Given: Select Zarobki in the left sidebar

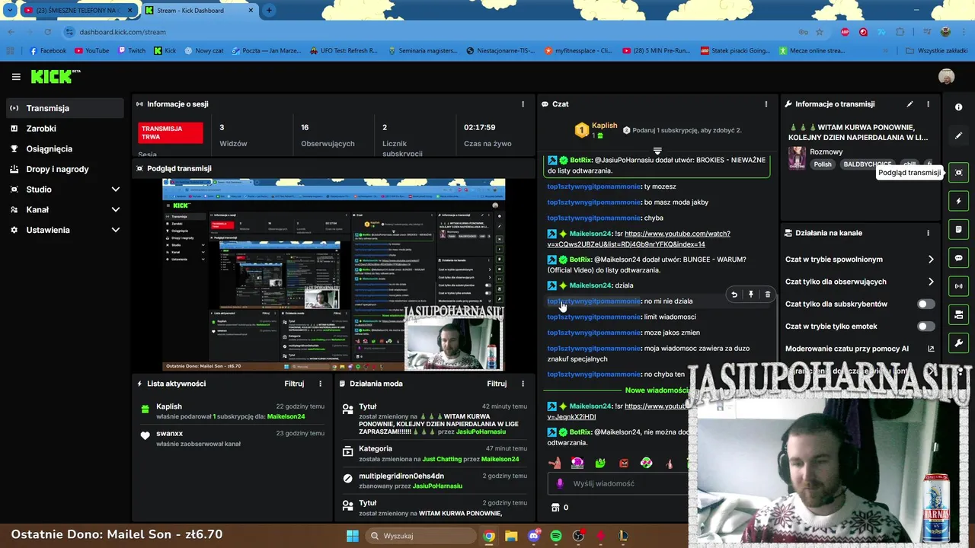Looking at the screenshot, I should pyautogui.click(x=65, y=129).
